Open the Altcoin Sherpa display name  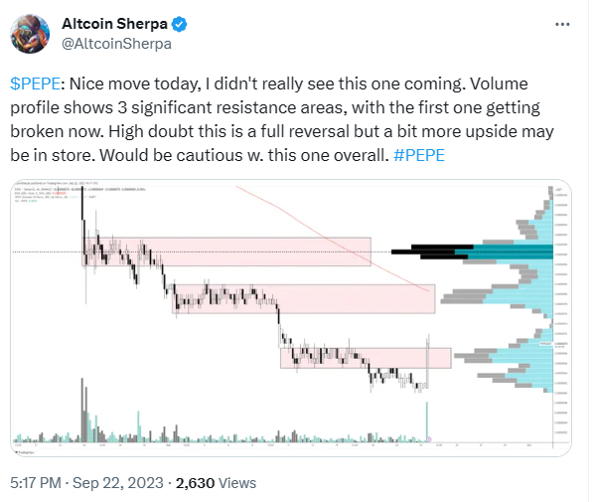pos(112,22)
